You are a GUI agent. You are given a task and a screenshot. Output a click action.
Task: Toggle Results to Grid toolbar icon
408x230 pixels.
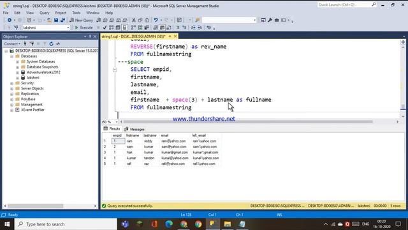coord(162,27)
